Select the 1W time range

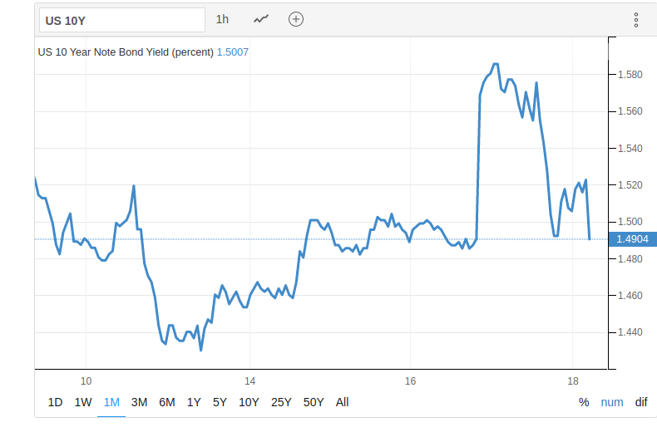coord(83,402)
